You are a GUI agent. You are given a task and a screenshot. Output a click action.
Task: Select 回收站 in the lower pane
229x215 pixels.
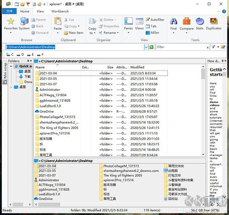coord(171,199)
